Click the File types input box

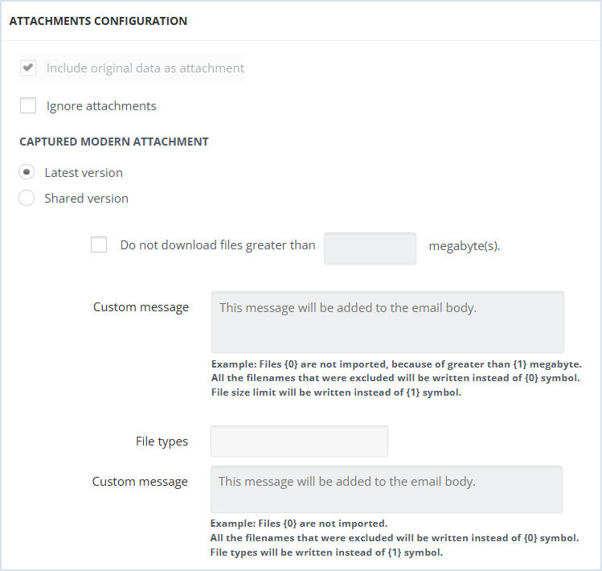coord(299,442)
